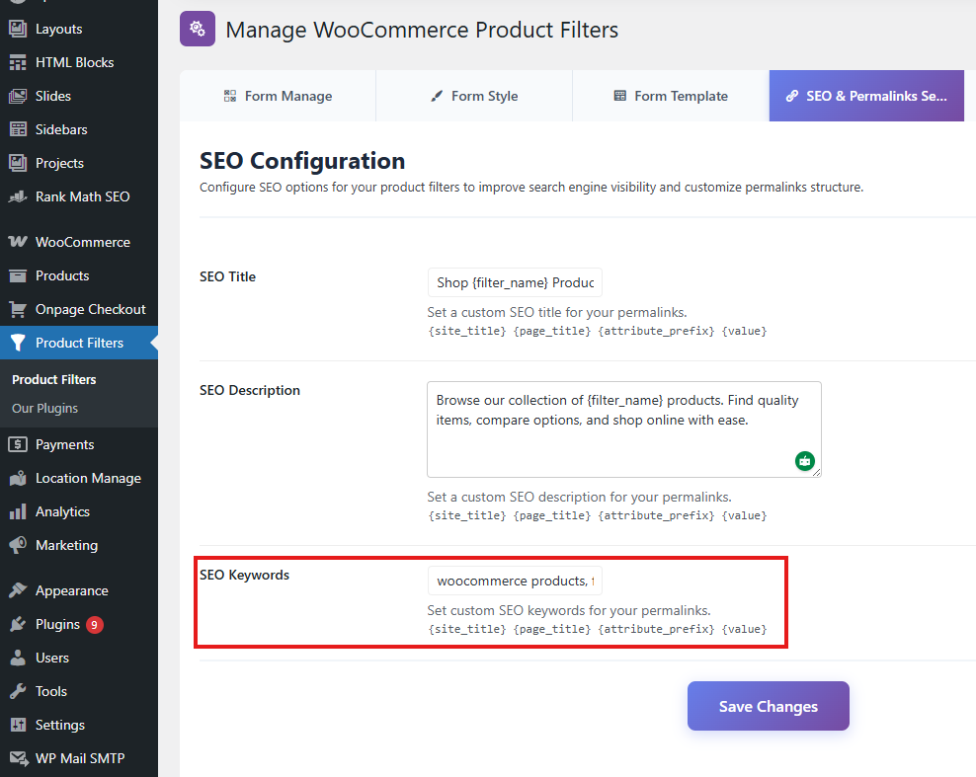Click the Marketing megaphone icon
The height and width of the screenshot is (777, 976).
18,545
